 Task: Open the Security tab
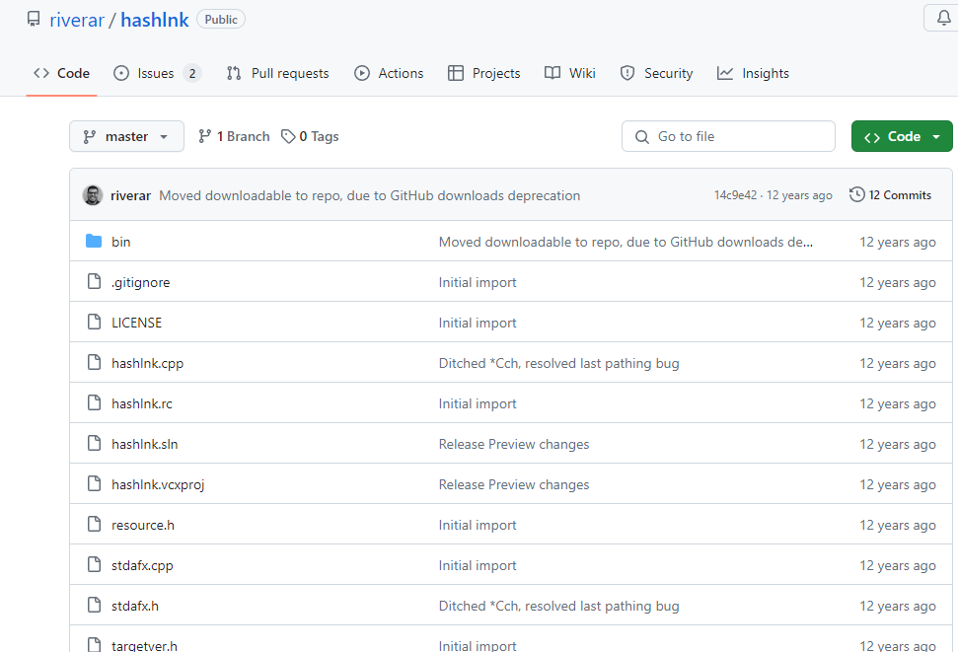click(x=656, y=73)
